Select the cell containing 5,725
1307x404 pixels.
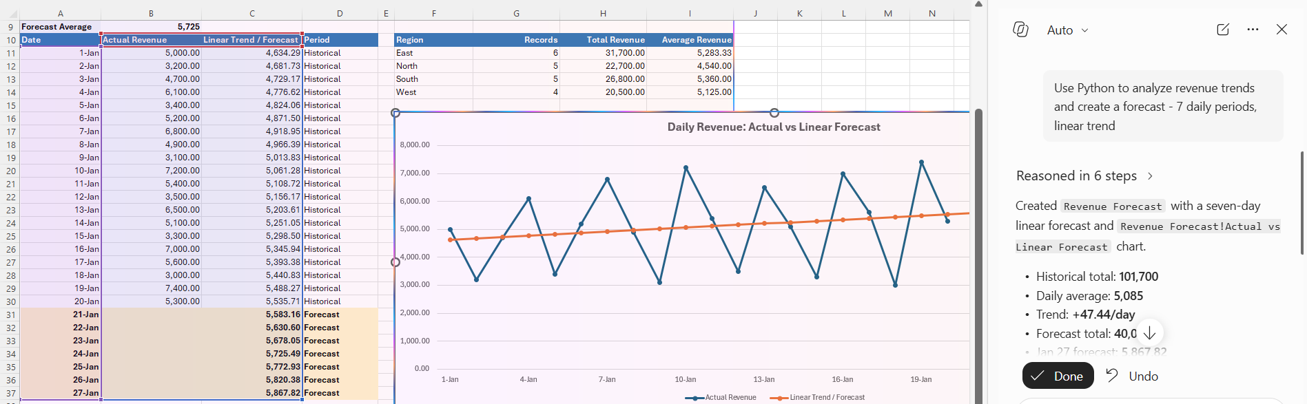point(151,27)
